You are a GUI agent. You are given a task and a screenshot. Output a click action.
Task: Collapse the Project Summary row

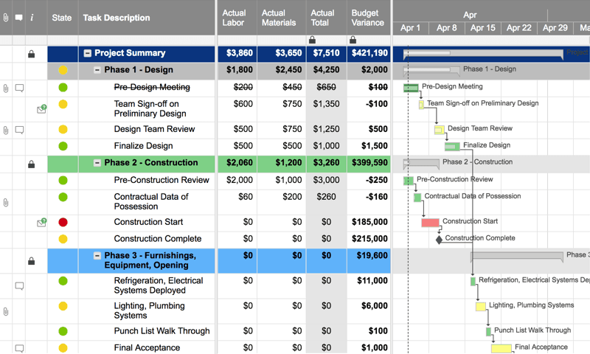(x=88, y=53)
